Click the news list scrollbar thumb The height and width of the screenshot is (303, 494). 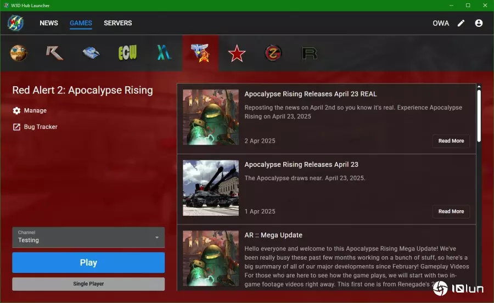[479, 116]
